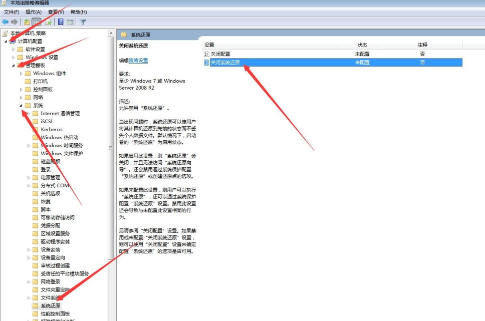Select Windows 文件保护 in the tree
485x321 pixels.
pos(62,153)
